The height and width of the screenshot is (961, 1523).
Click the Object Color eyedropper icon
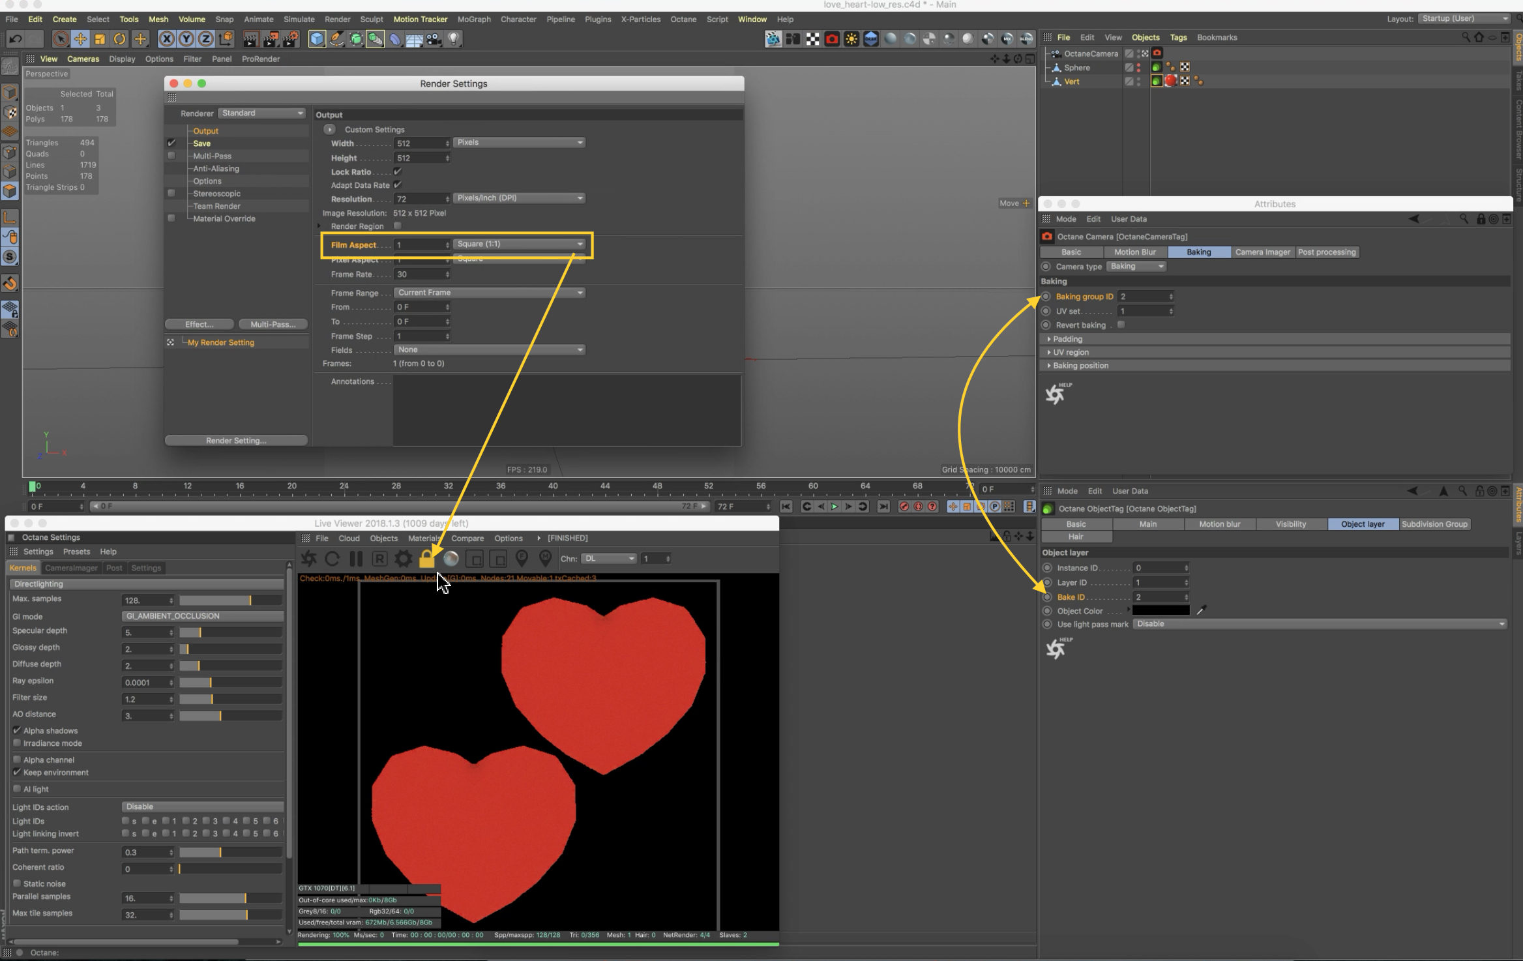(x=1202, y=610)
